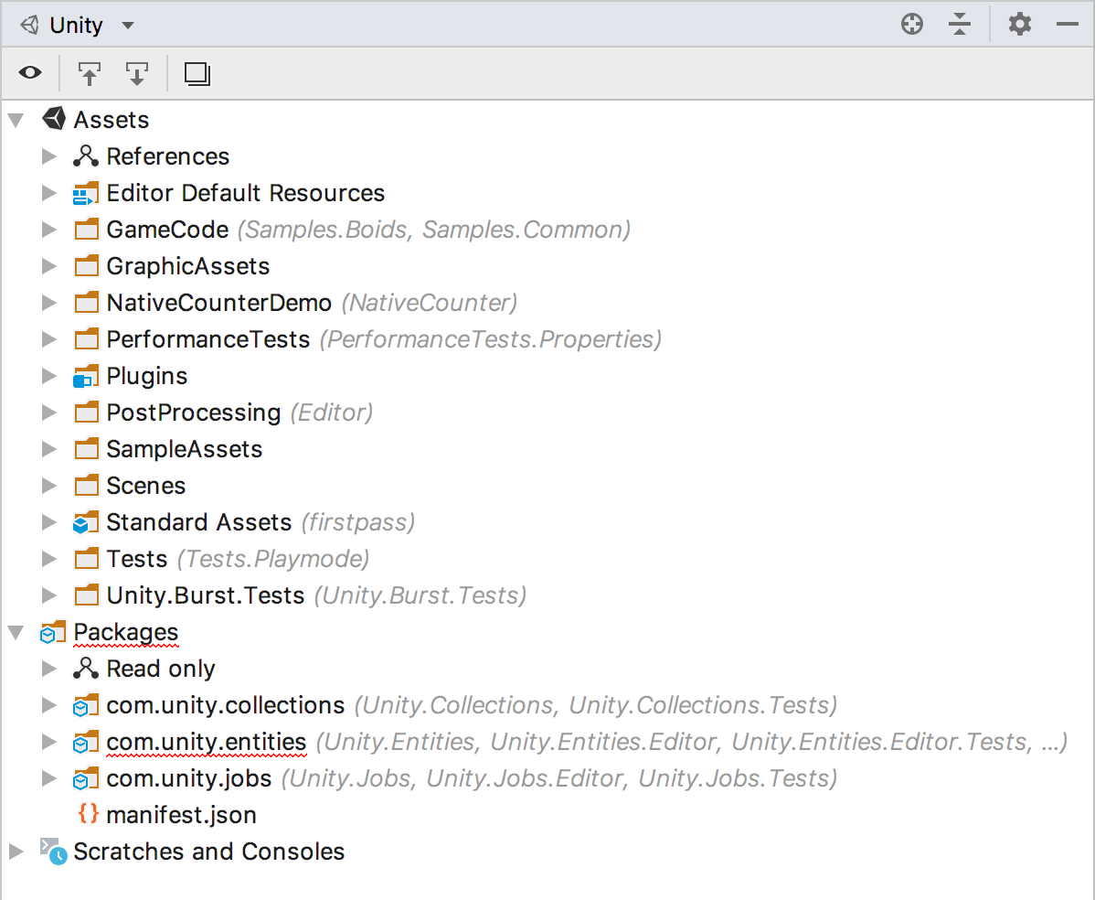The height and width of the screenshot is (900, 1095).
Task: Collapse the Packages root node
Action: click(x=16, y=632)
